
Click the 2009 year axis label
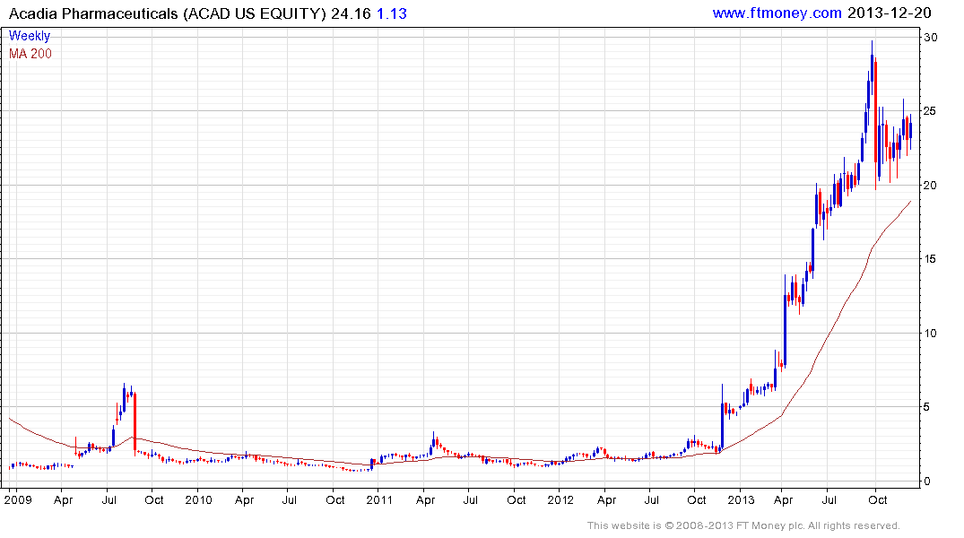[17, 499]
